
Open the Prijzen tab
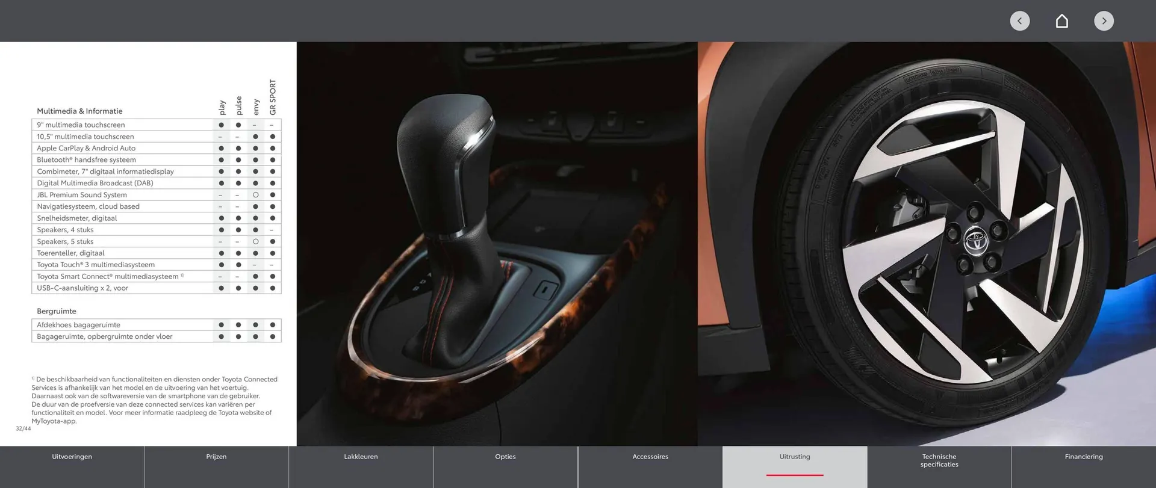click(216, 457)
